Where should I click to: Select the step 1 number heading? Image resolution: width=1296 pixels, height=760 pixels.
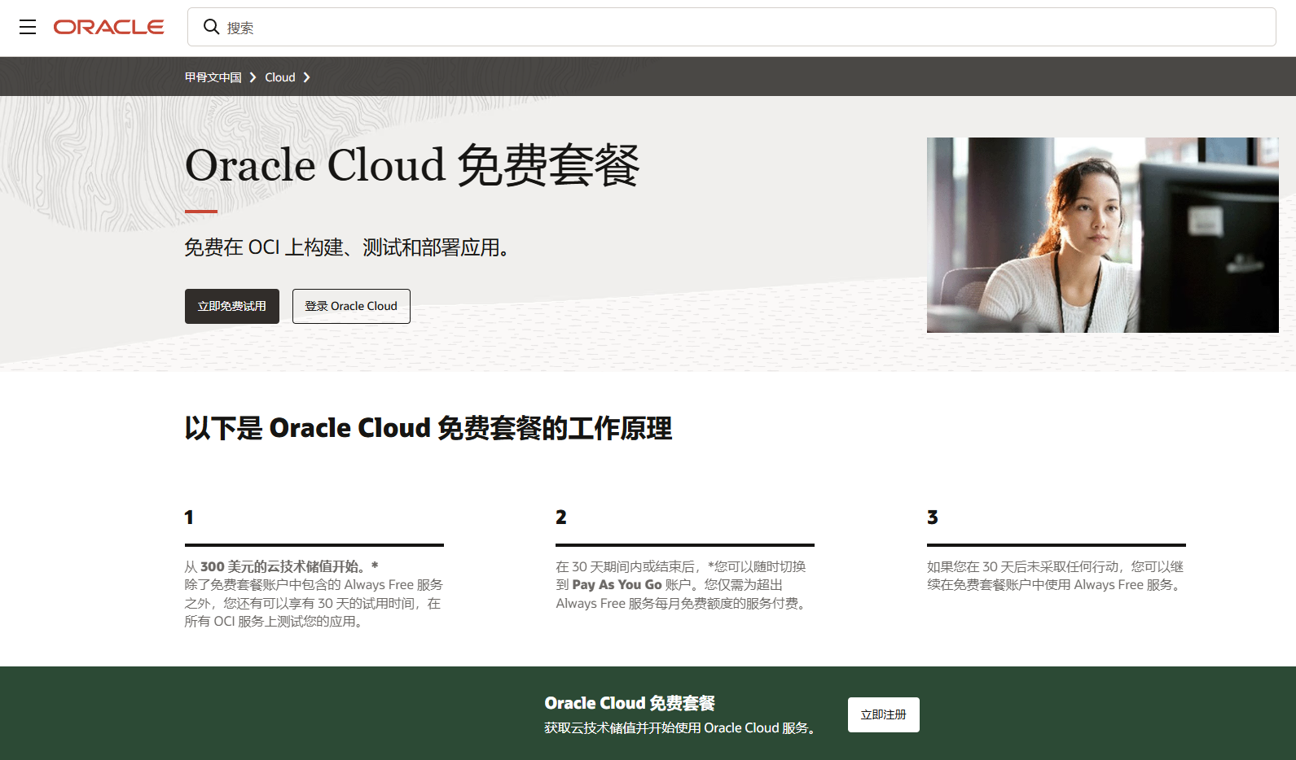tap(189, 518)
